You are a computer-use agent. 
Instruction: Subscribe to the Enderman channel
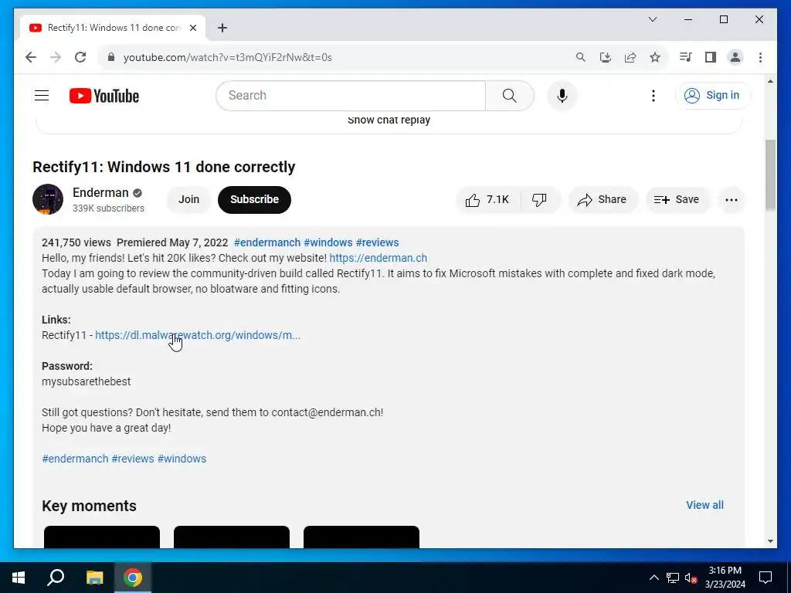254,200
